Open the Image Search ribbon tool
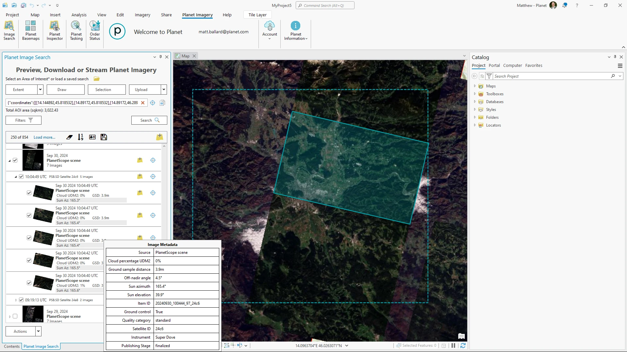 coord(9,31)
